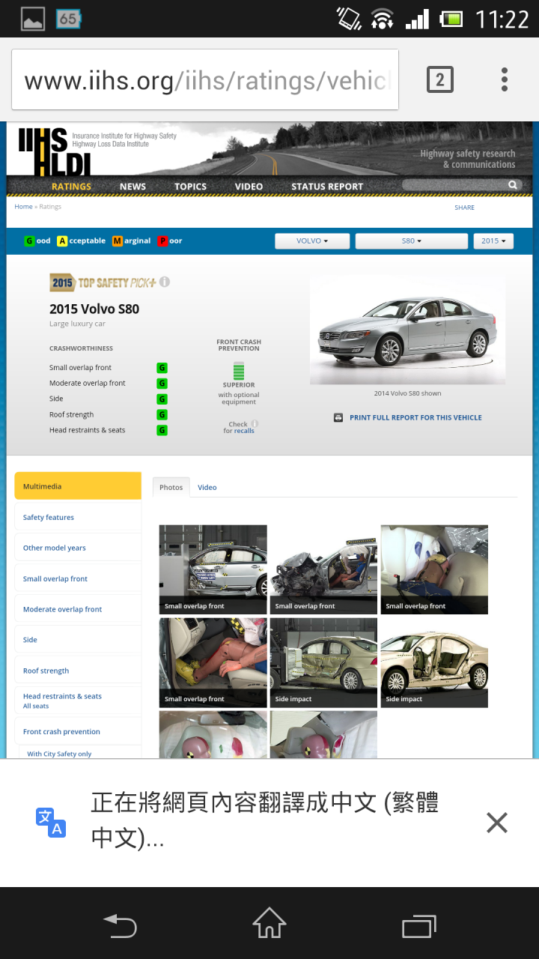Image resolution: width=539 pixels, height=959 pixels.
Task: Select Small overlap front sidebar item
Action: click(78, 578)
